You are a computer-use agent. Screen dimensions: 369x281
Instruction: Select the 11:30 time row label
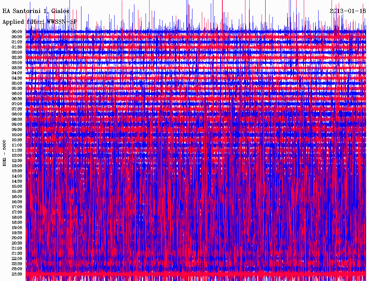click(17, 150)
